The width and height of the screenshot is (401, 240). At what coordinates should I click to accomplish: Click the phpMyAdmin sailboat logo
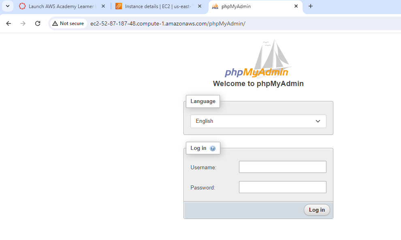[258, 61]
